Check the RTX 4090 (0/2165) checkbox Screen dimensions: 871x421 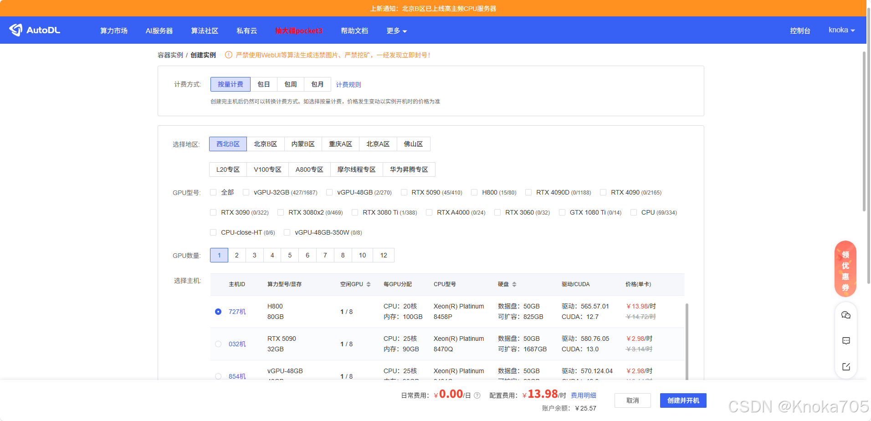(603, 192)
